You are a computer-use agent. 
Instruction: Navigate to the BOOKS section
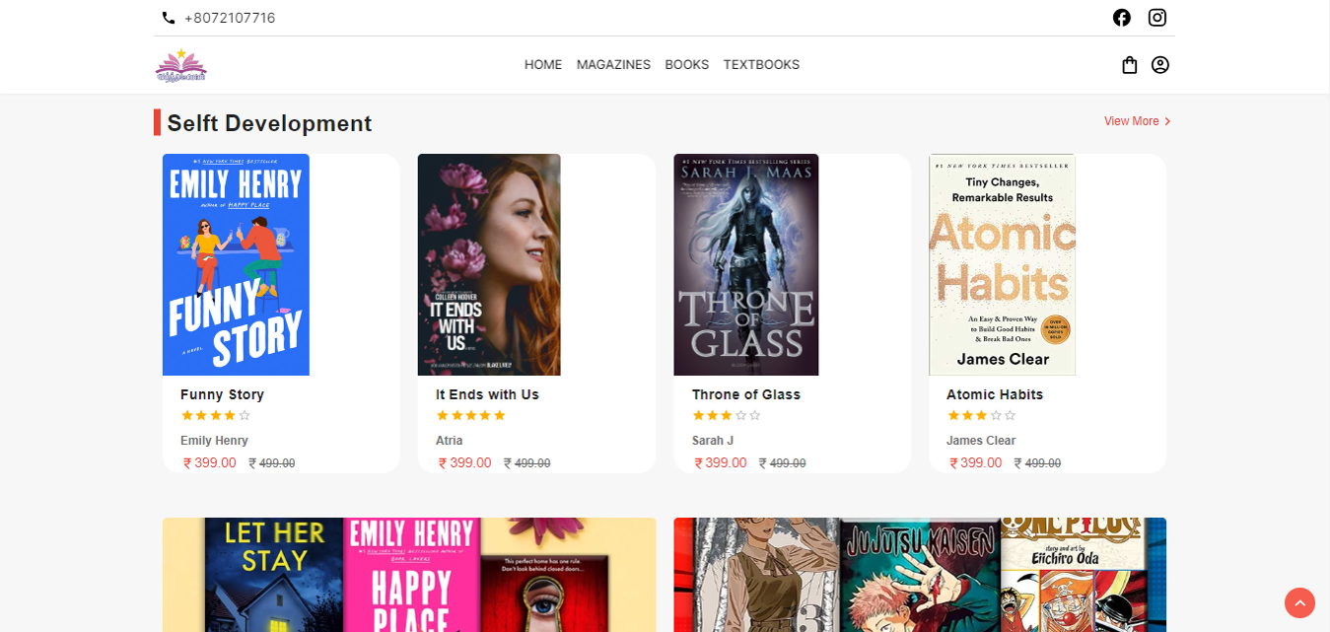click(686, 65)
